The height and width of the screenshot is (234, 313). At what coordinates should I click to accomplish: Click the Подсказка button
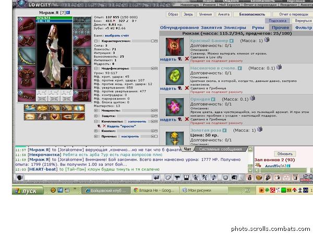278,20
